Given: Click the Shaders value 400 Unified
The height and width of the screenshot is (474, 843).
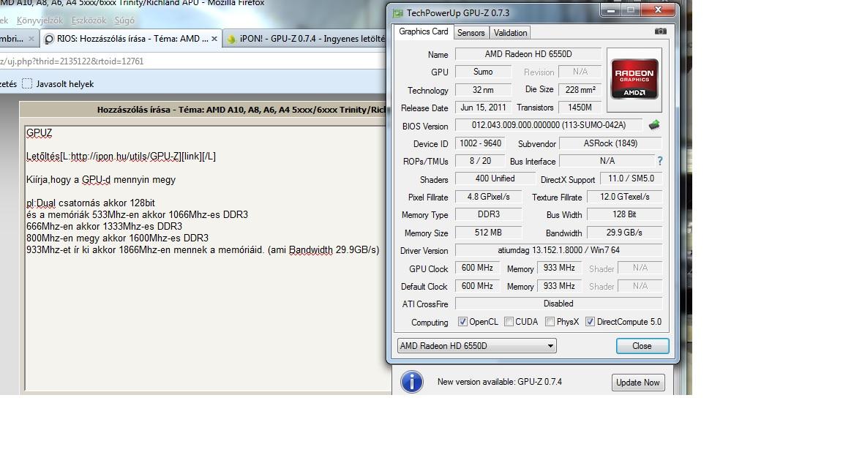Looking at the screenshot, I should [495, 178].
